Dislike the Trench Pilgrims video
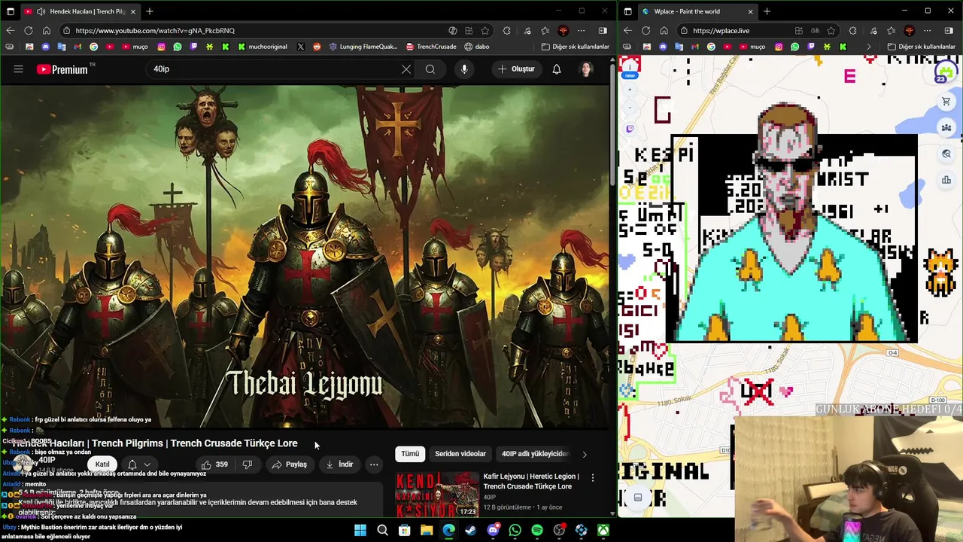The height and width of the screenshot is (542, 963). click(247, 464)
